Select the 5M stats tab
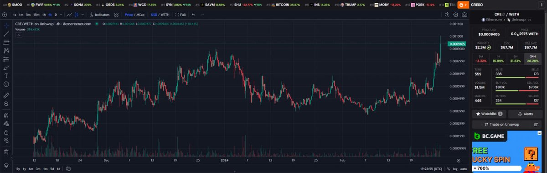This screenshot has height=173, width=547. [x=481, y=59]
